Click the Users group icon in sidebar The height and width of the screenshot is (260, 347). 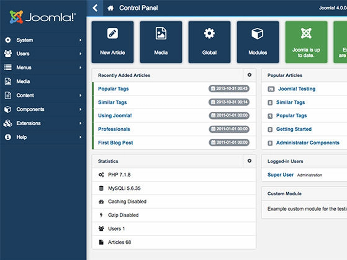pos(8,53)
